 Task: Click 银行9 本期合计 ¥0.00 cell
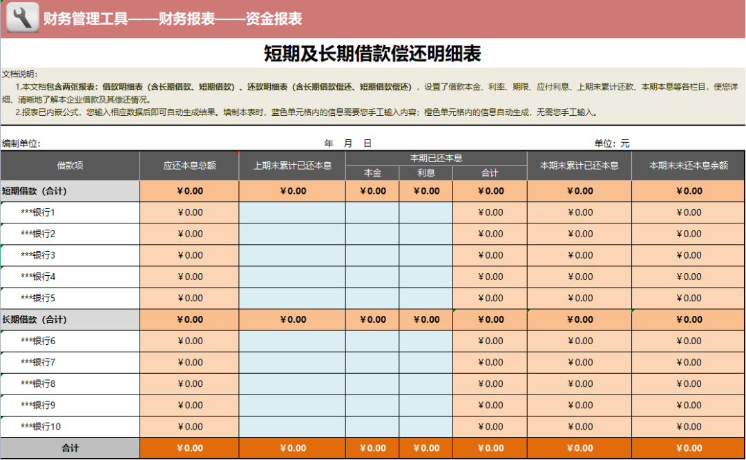(490, 405)
